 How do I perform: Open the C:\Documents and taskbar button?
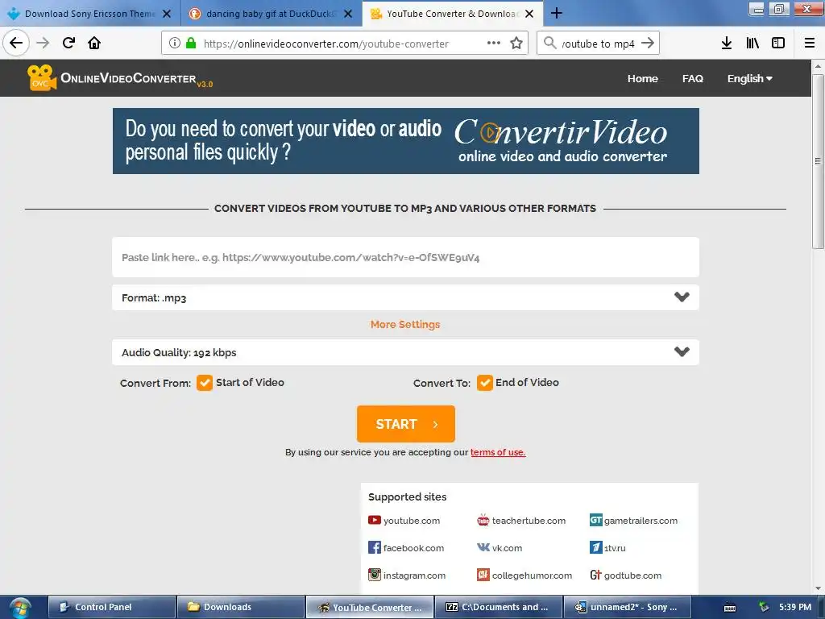coord(498,607)
